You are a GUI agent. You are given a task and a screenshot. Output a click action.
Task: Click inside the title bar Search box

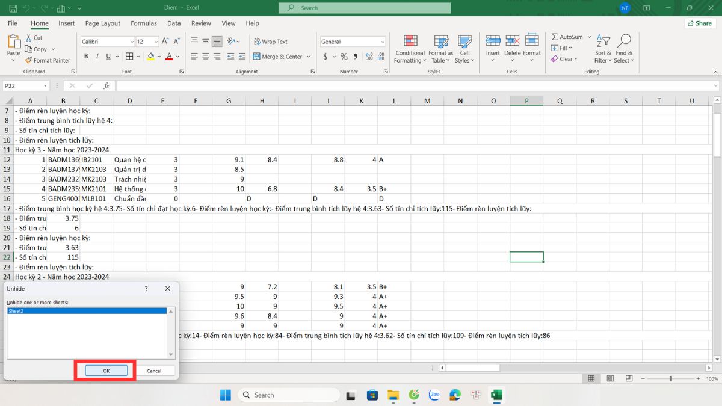(365, 8)
